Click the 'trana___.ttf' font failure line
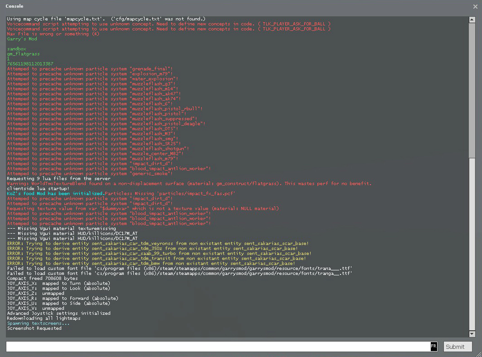Viewport: 482px width, 357px height. pos(180,269)
